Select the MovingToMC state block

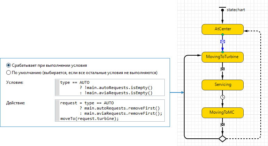pos(222,113)
